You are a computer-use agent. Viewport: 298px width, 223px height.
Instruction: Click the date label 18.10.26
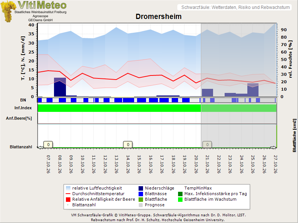pyautogui.click(x=173, y=164)
